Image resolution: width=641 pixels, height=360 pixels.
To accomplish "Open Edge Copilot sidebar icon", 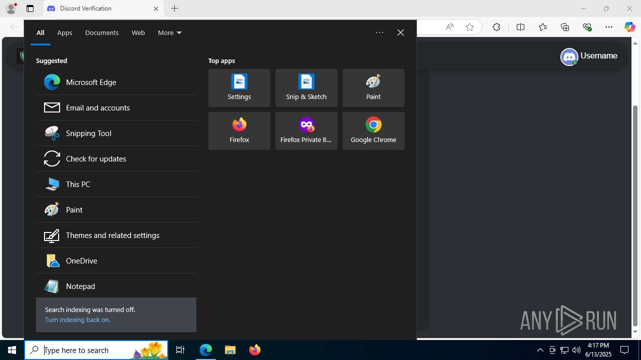I will (x=629, y=27).
